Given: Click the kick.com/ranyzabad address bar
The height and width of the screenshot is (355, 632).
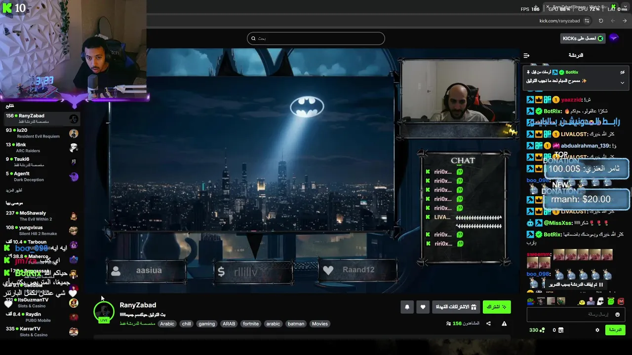Looking at the screenshot, I should point(559,21).
